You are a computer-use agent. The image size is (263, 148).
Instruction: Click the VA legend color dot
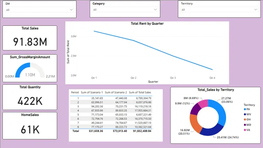point(245,130)
